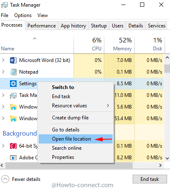Expand the Notepad process group
Viewport: 170px width, 188px height.
3,72
